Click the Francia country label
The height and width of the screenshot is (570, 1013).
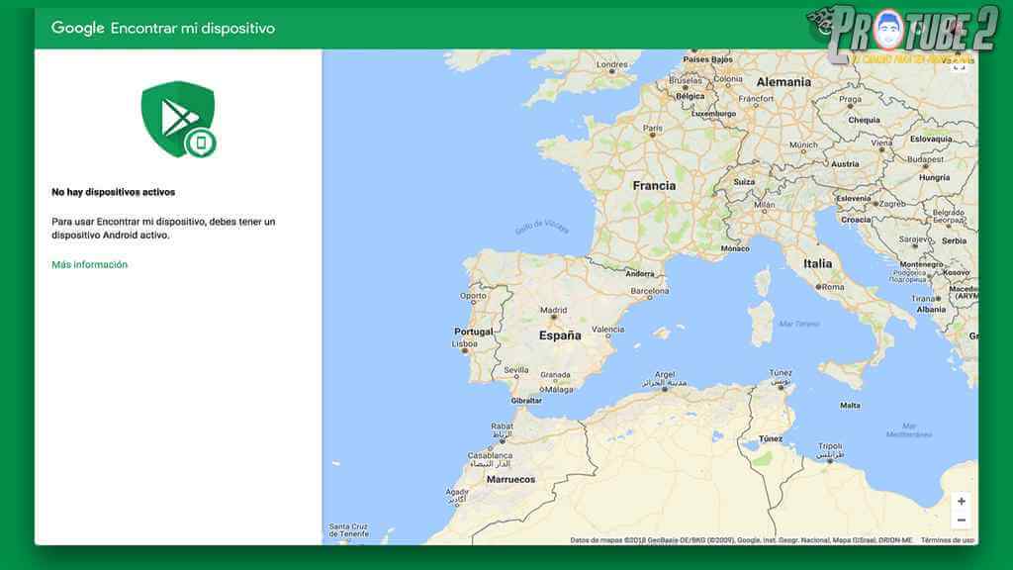click(654, 185)
